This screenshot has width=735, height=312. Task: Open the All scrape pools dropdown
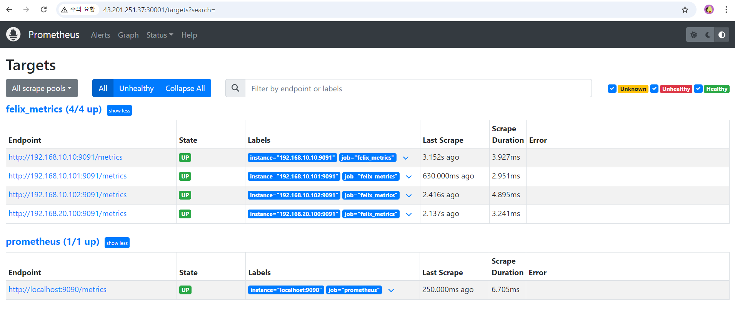click(42, 88)
